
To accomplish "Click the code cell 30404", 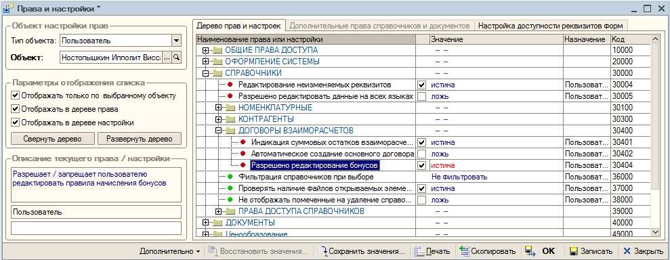I will click(630, 165).
